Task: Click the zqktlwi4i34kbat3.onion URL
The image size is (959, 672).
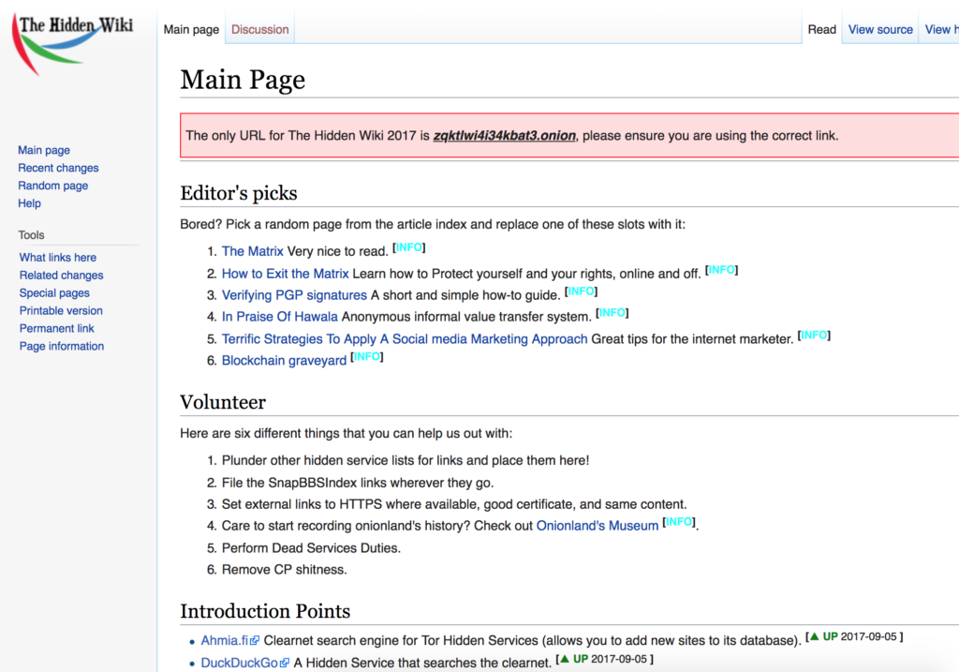Action: (505, 135)
